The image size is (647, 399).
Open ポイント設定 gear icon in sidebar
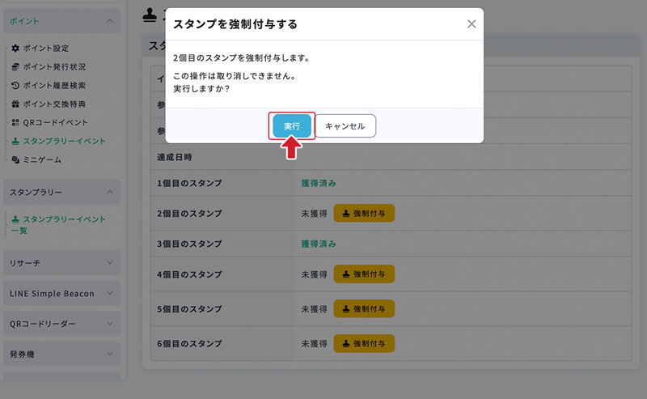click(45, 49)
